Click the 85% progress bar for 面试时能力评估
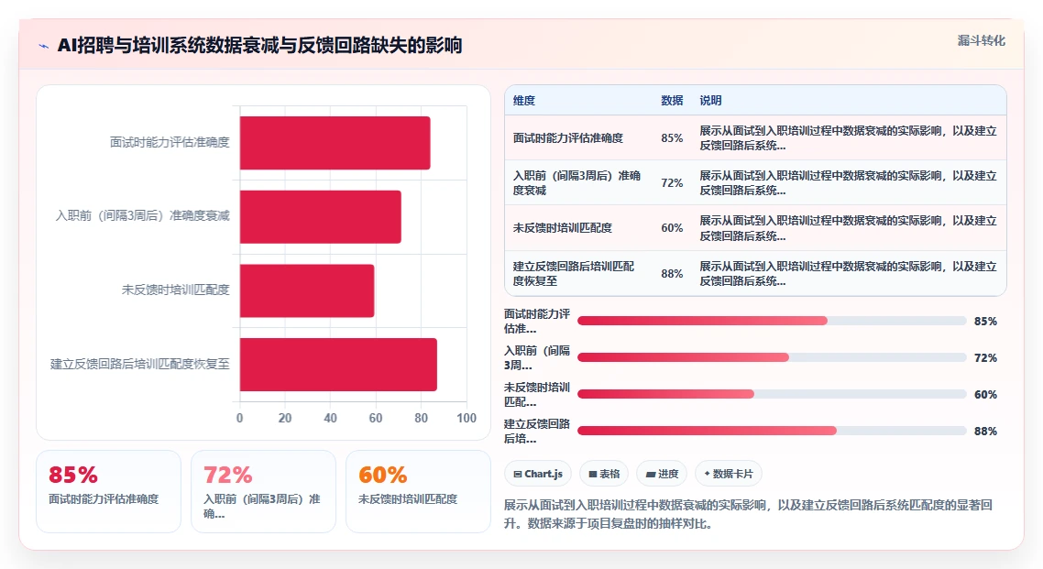Screen dimensions: 1043x569 tap(772, 321)
